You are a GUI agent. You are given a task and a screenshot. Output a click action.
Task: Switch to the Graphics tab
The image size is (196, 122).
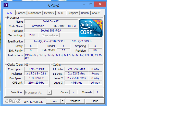[x=73, y=13]
